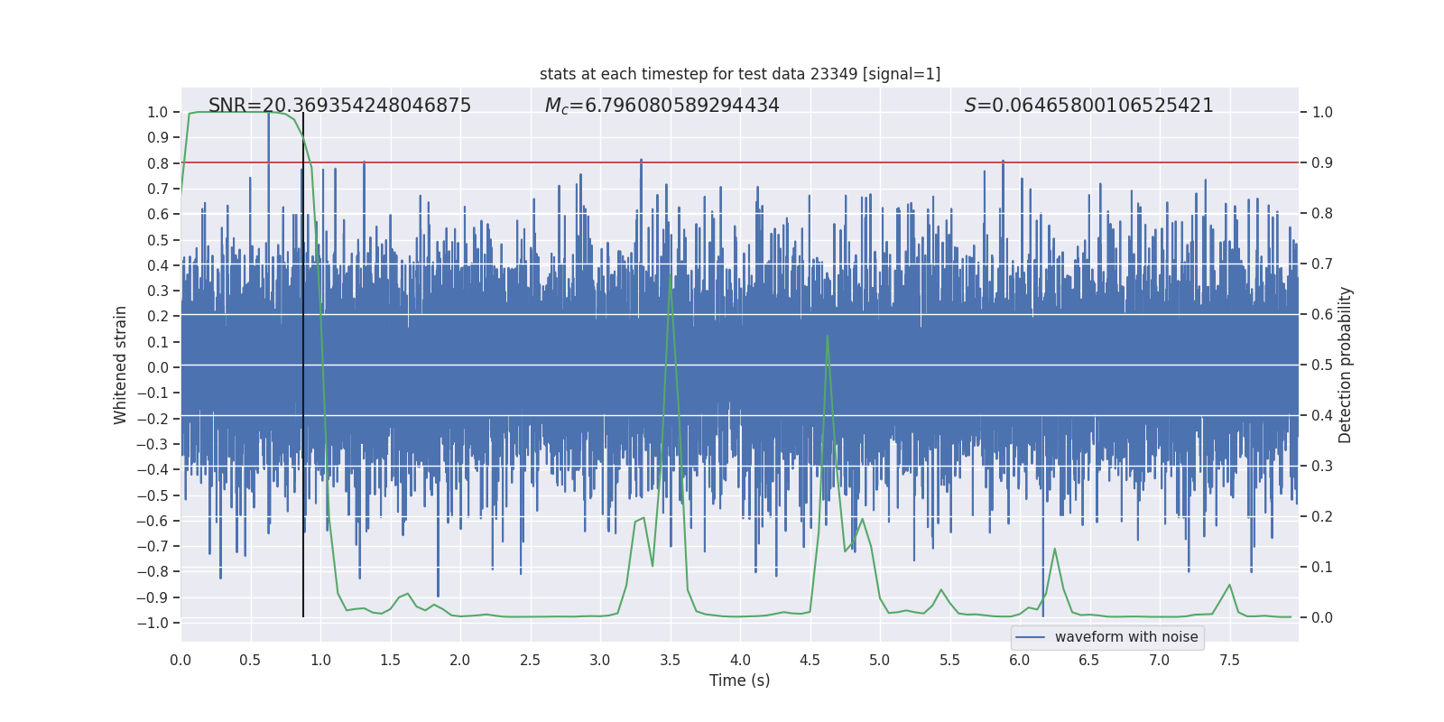Click the 'waveform with noise' legend label
The height and width of the screenshot is (722, 1444).
tap(1125, 637)
